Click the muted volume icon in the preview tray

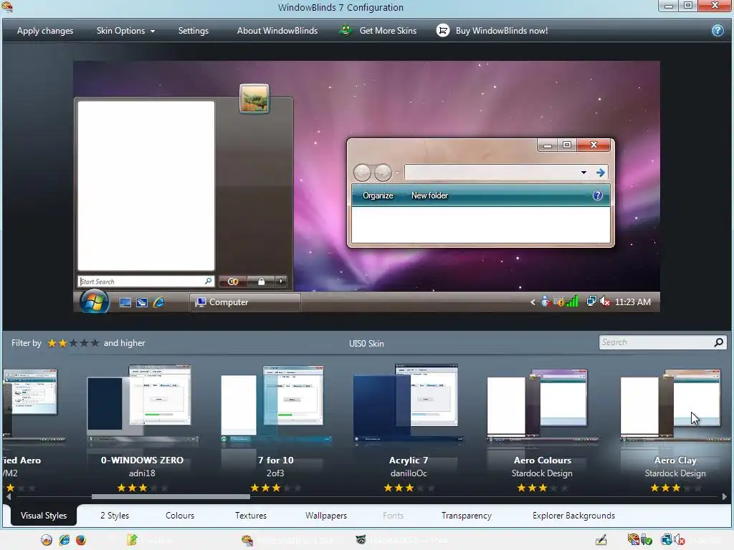(x=605, y=301)
